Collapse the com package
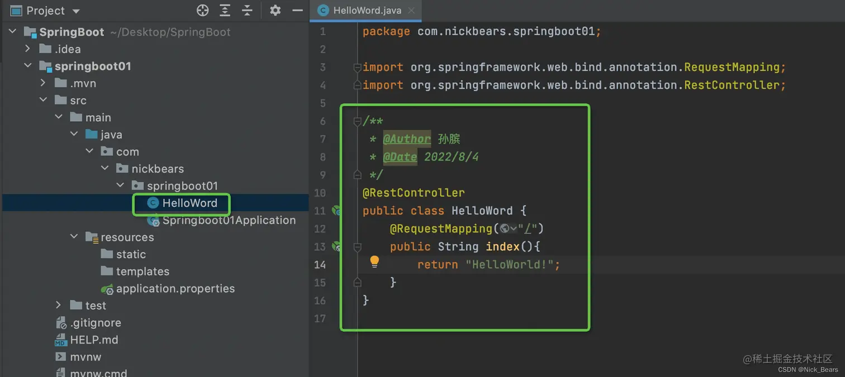 tap(89, 152)
